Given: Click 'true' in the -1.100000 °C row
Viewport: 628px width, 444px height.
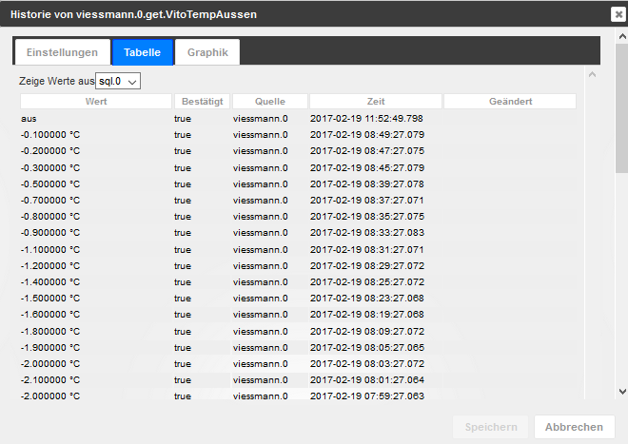Looking at the screenshot, I should pos(183,250).
